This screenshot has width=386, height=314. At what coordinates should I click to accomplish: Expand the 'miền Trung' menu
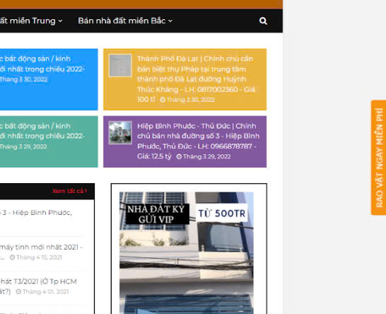coord(31,21)
